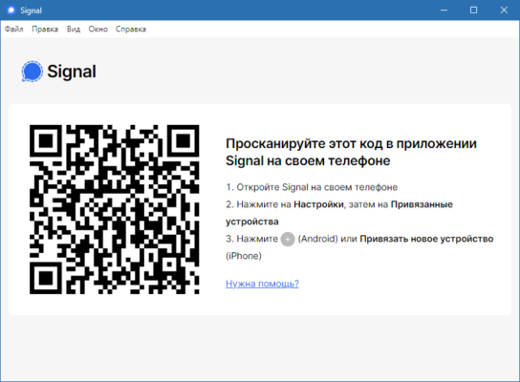This screenshot has height=382, width=520.
Task: Click the 'Нужна помощь?' link
Action: (x=262, y=284)
